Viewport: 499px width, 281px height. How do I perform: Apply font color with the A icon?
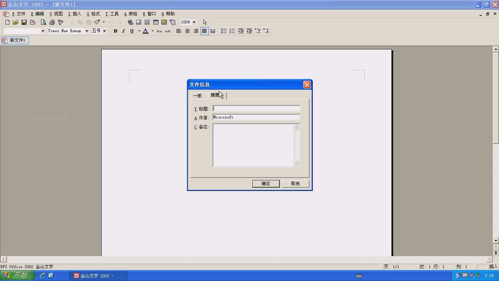pyautogui.click(x=146, y=31)
